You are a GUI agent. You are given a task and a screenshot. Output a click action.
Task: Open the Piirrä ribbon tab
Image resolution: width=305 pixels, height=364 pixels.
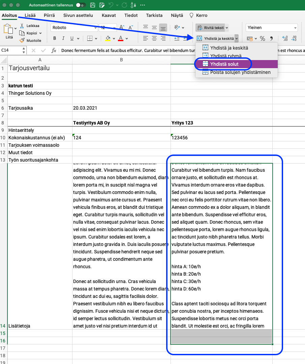pyautogui.click(x=49, y=15)
